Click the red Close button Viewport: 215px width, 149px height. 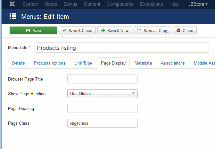pyautogui.click(x=185, y=30)
